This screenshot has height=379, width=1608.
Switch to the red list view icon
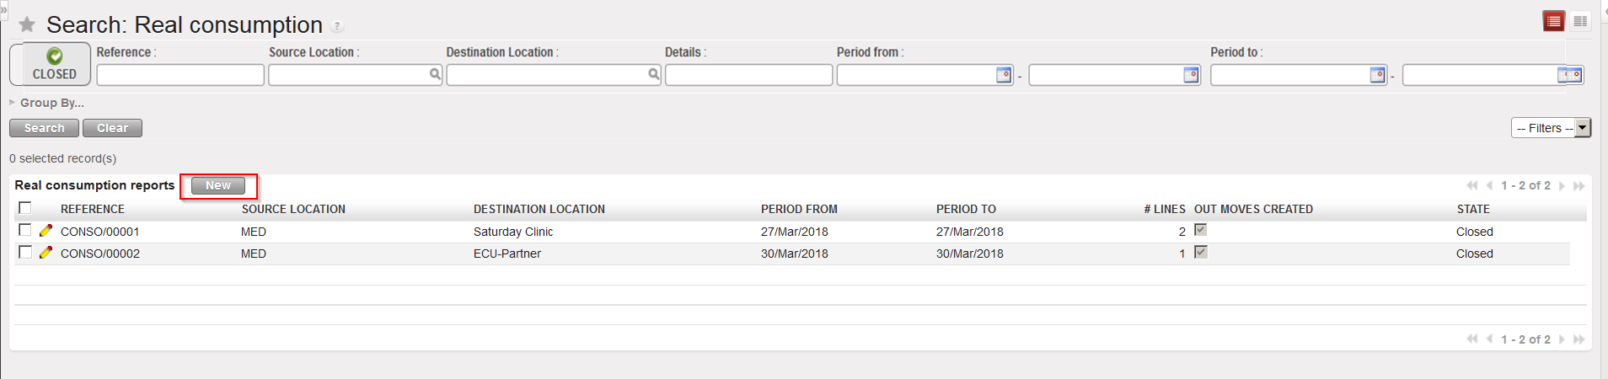click(x=1553, y=21)
